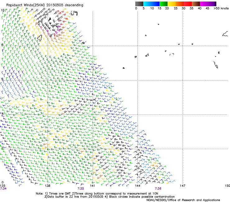Click the longitude label 147
The width and height of the screenshot is (230, 202).
click(182, 186)
